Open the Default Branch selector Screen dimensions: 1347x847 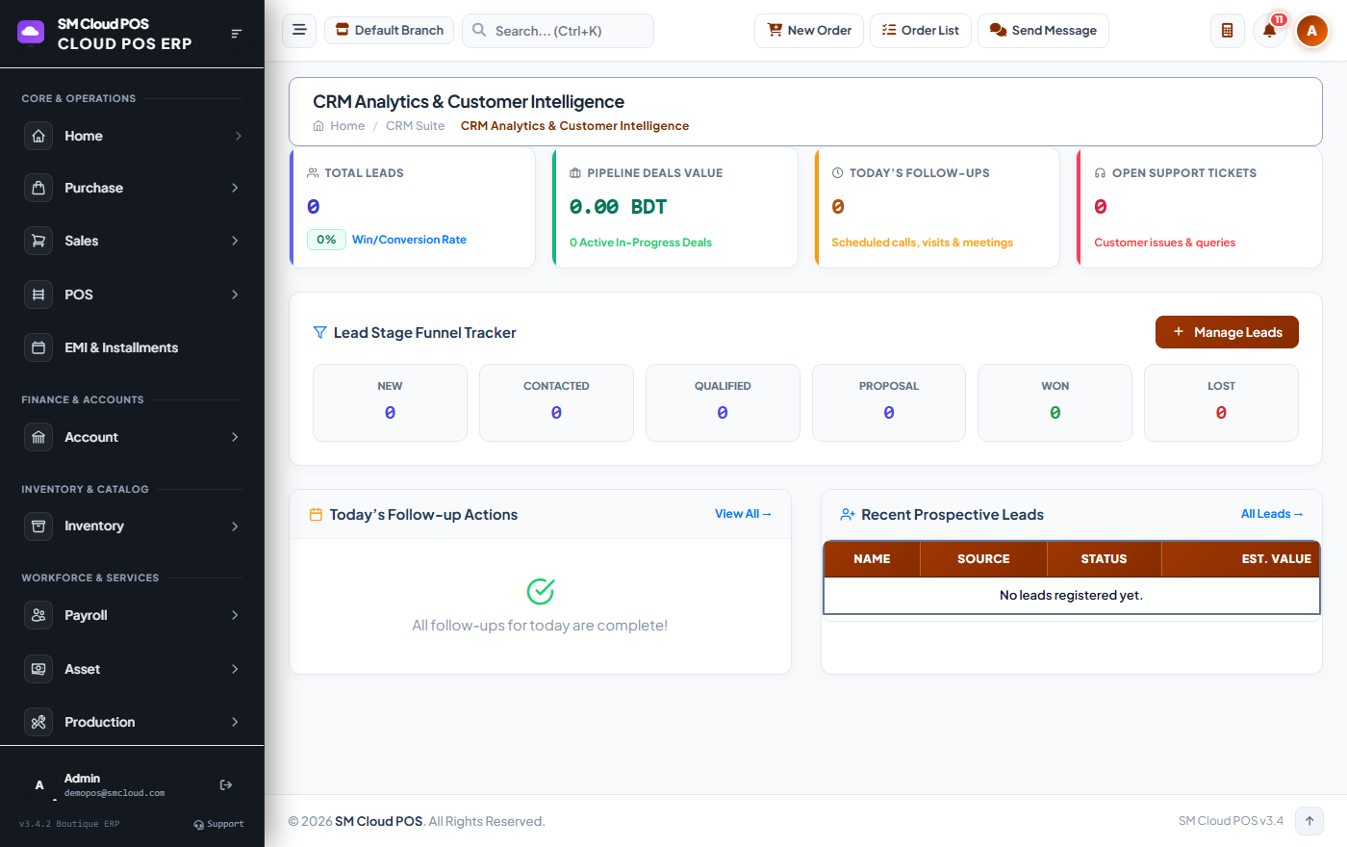tap(390, 31)
